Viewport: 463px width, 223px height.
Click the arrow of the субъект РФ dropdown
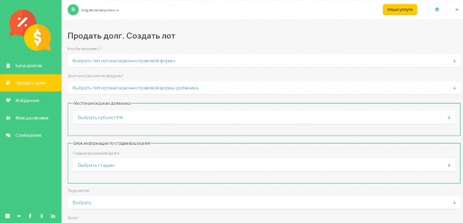[449, 118]
